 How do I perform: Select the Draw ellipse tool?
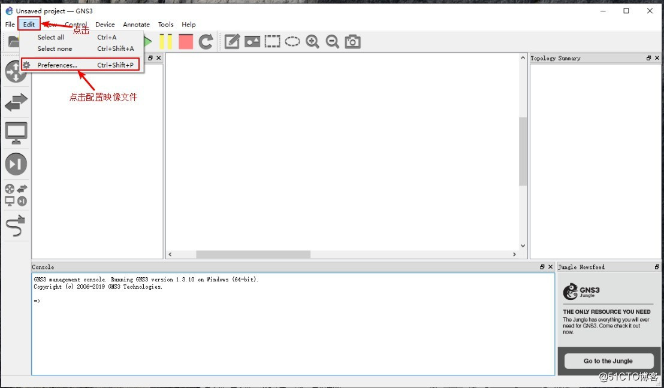click(292, 41)
